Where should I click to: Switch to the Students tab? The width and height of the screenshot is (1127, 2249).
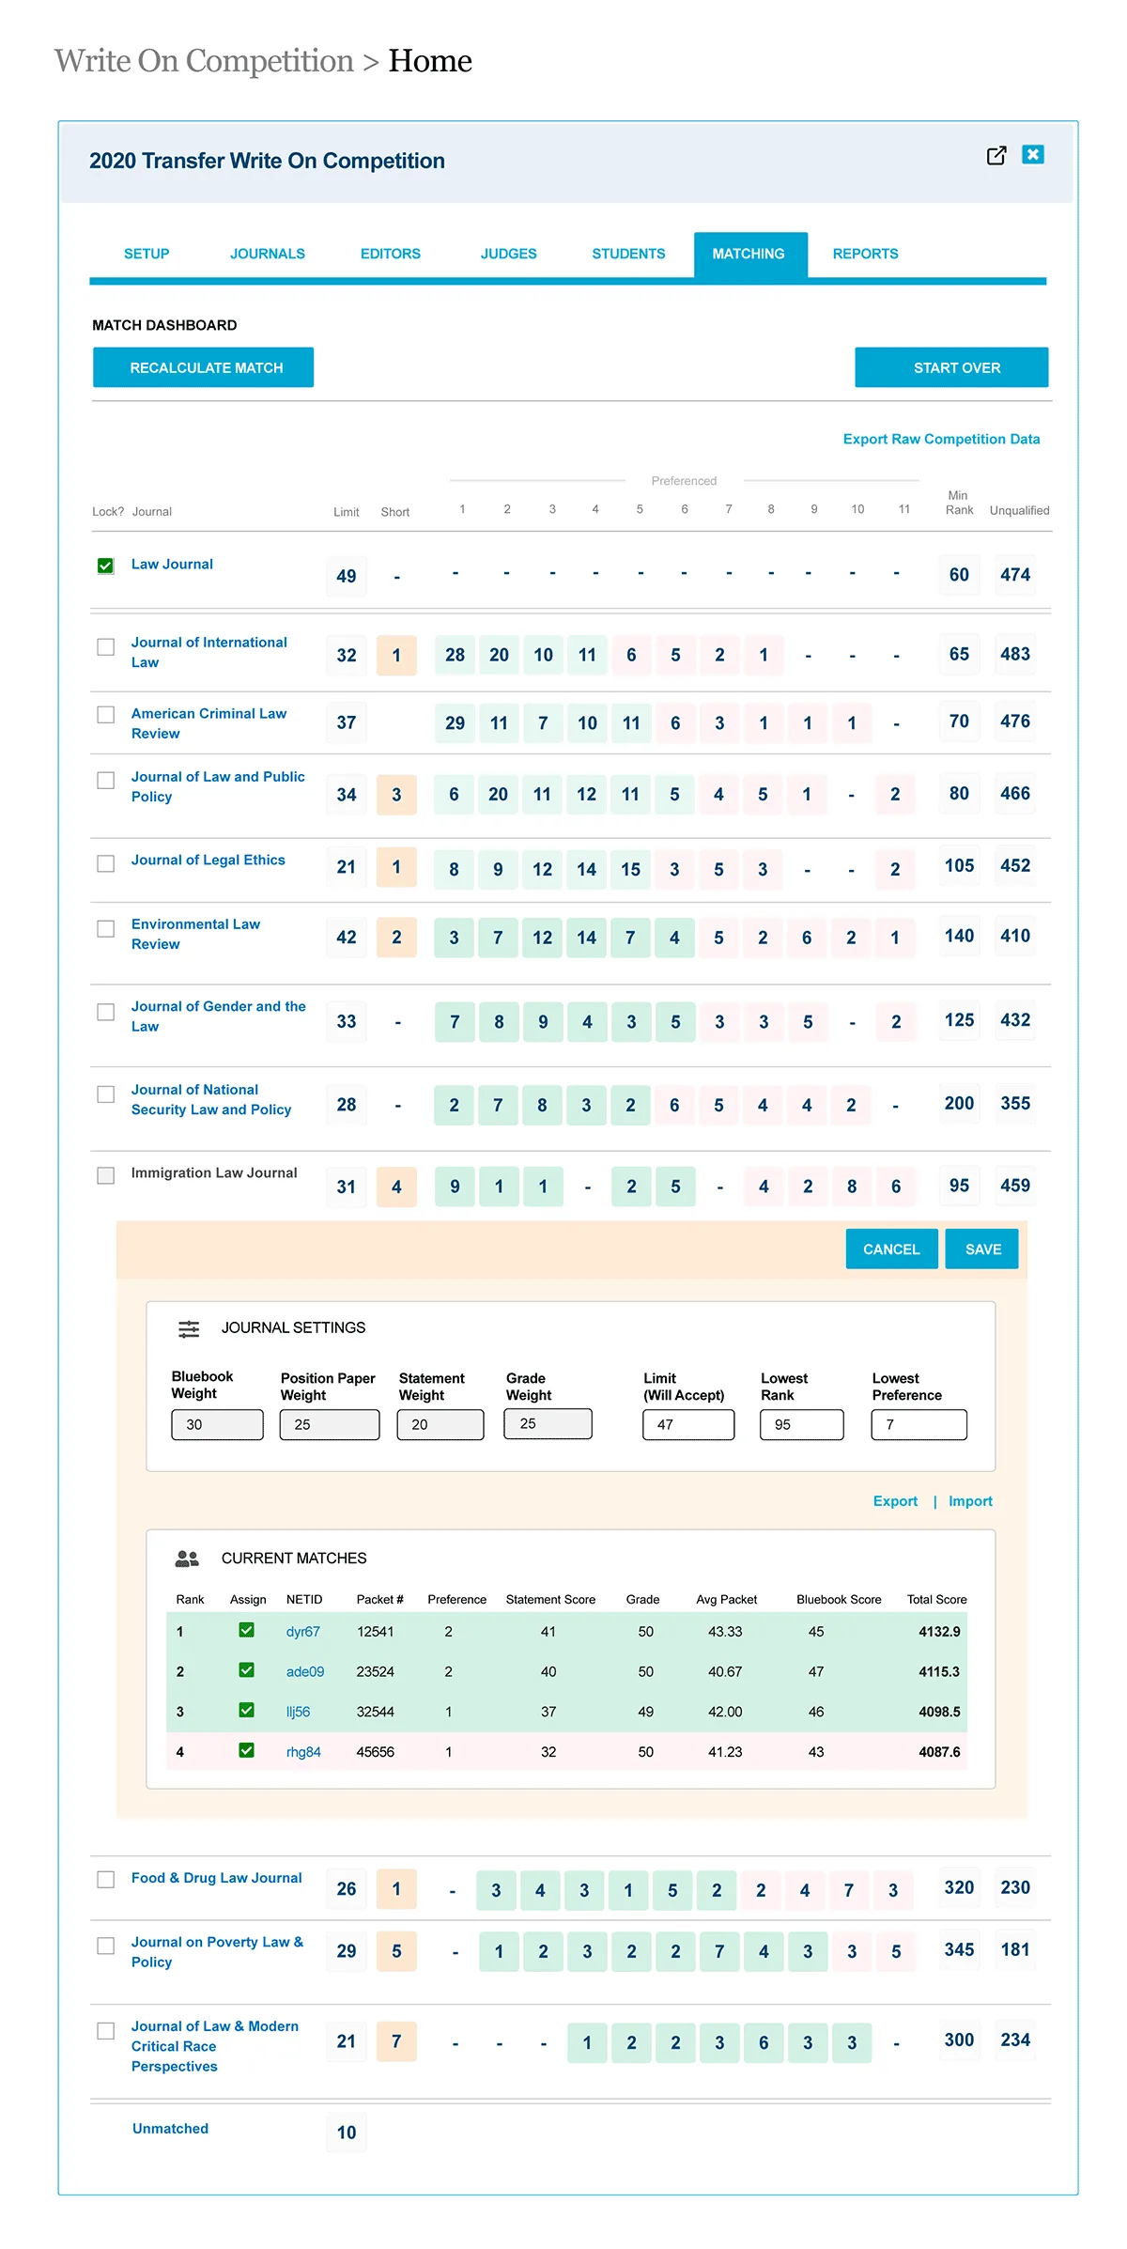pos(628,254)
